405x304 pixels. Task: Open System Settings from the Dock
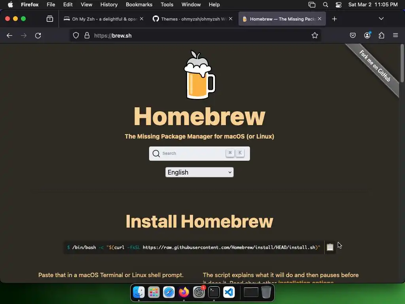point(199,292)
